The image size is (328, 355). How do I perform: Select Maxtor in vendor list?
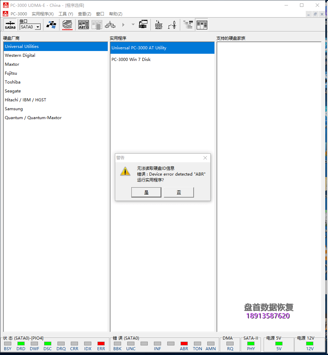pyautogui.click(x=56, y=64)
